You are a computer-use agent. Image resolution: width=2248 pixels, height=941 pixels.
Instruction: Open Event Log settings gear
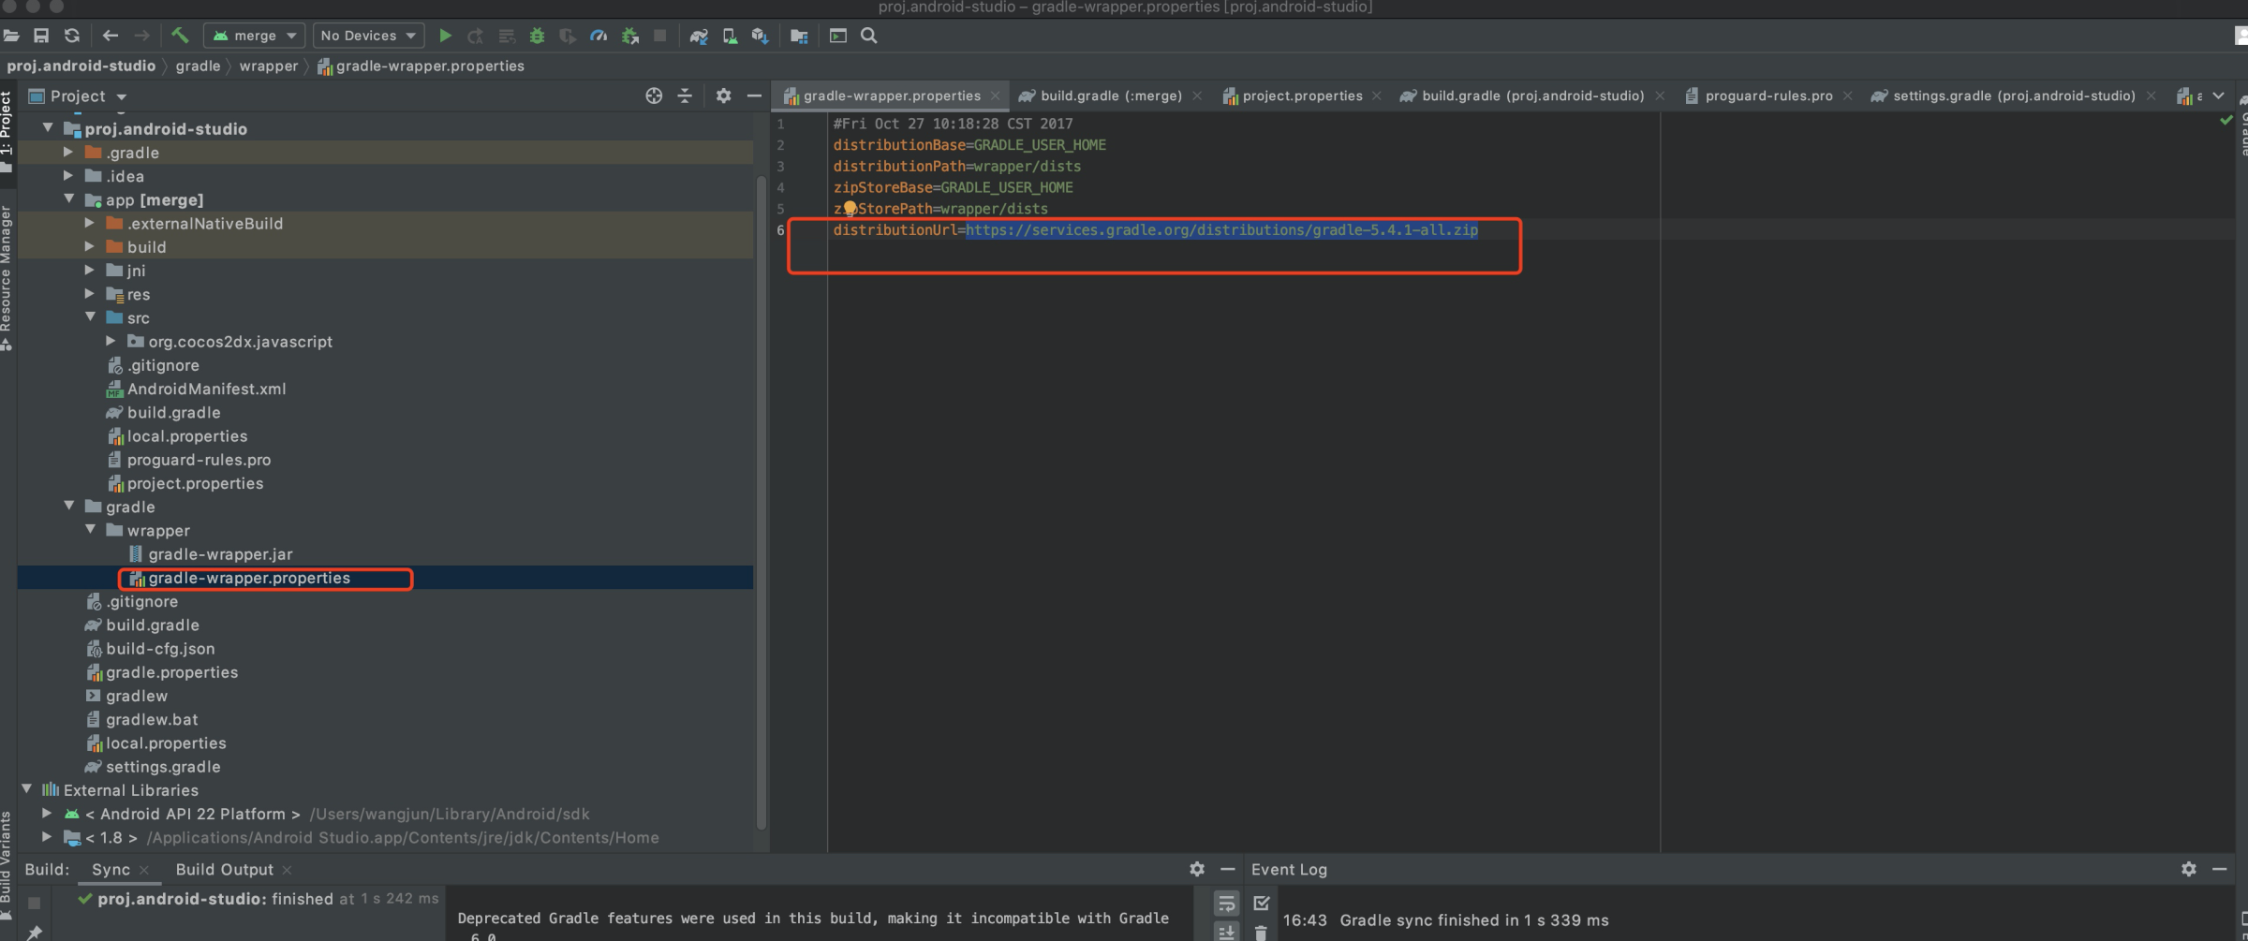(2189, 869)
